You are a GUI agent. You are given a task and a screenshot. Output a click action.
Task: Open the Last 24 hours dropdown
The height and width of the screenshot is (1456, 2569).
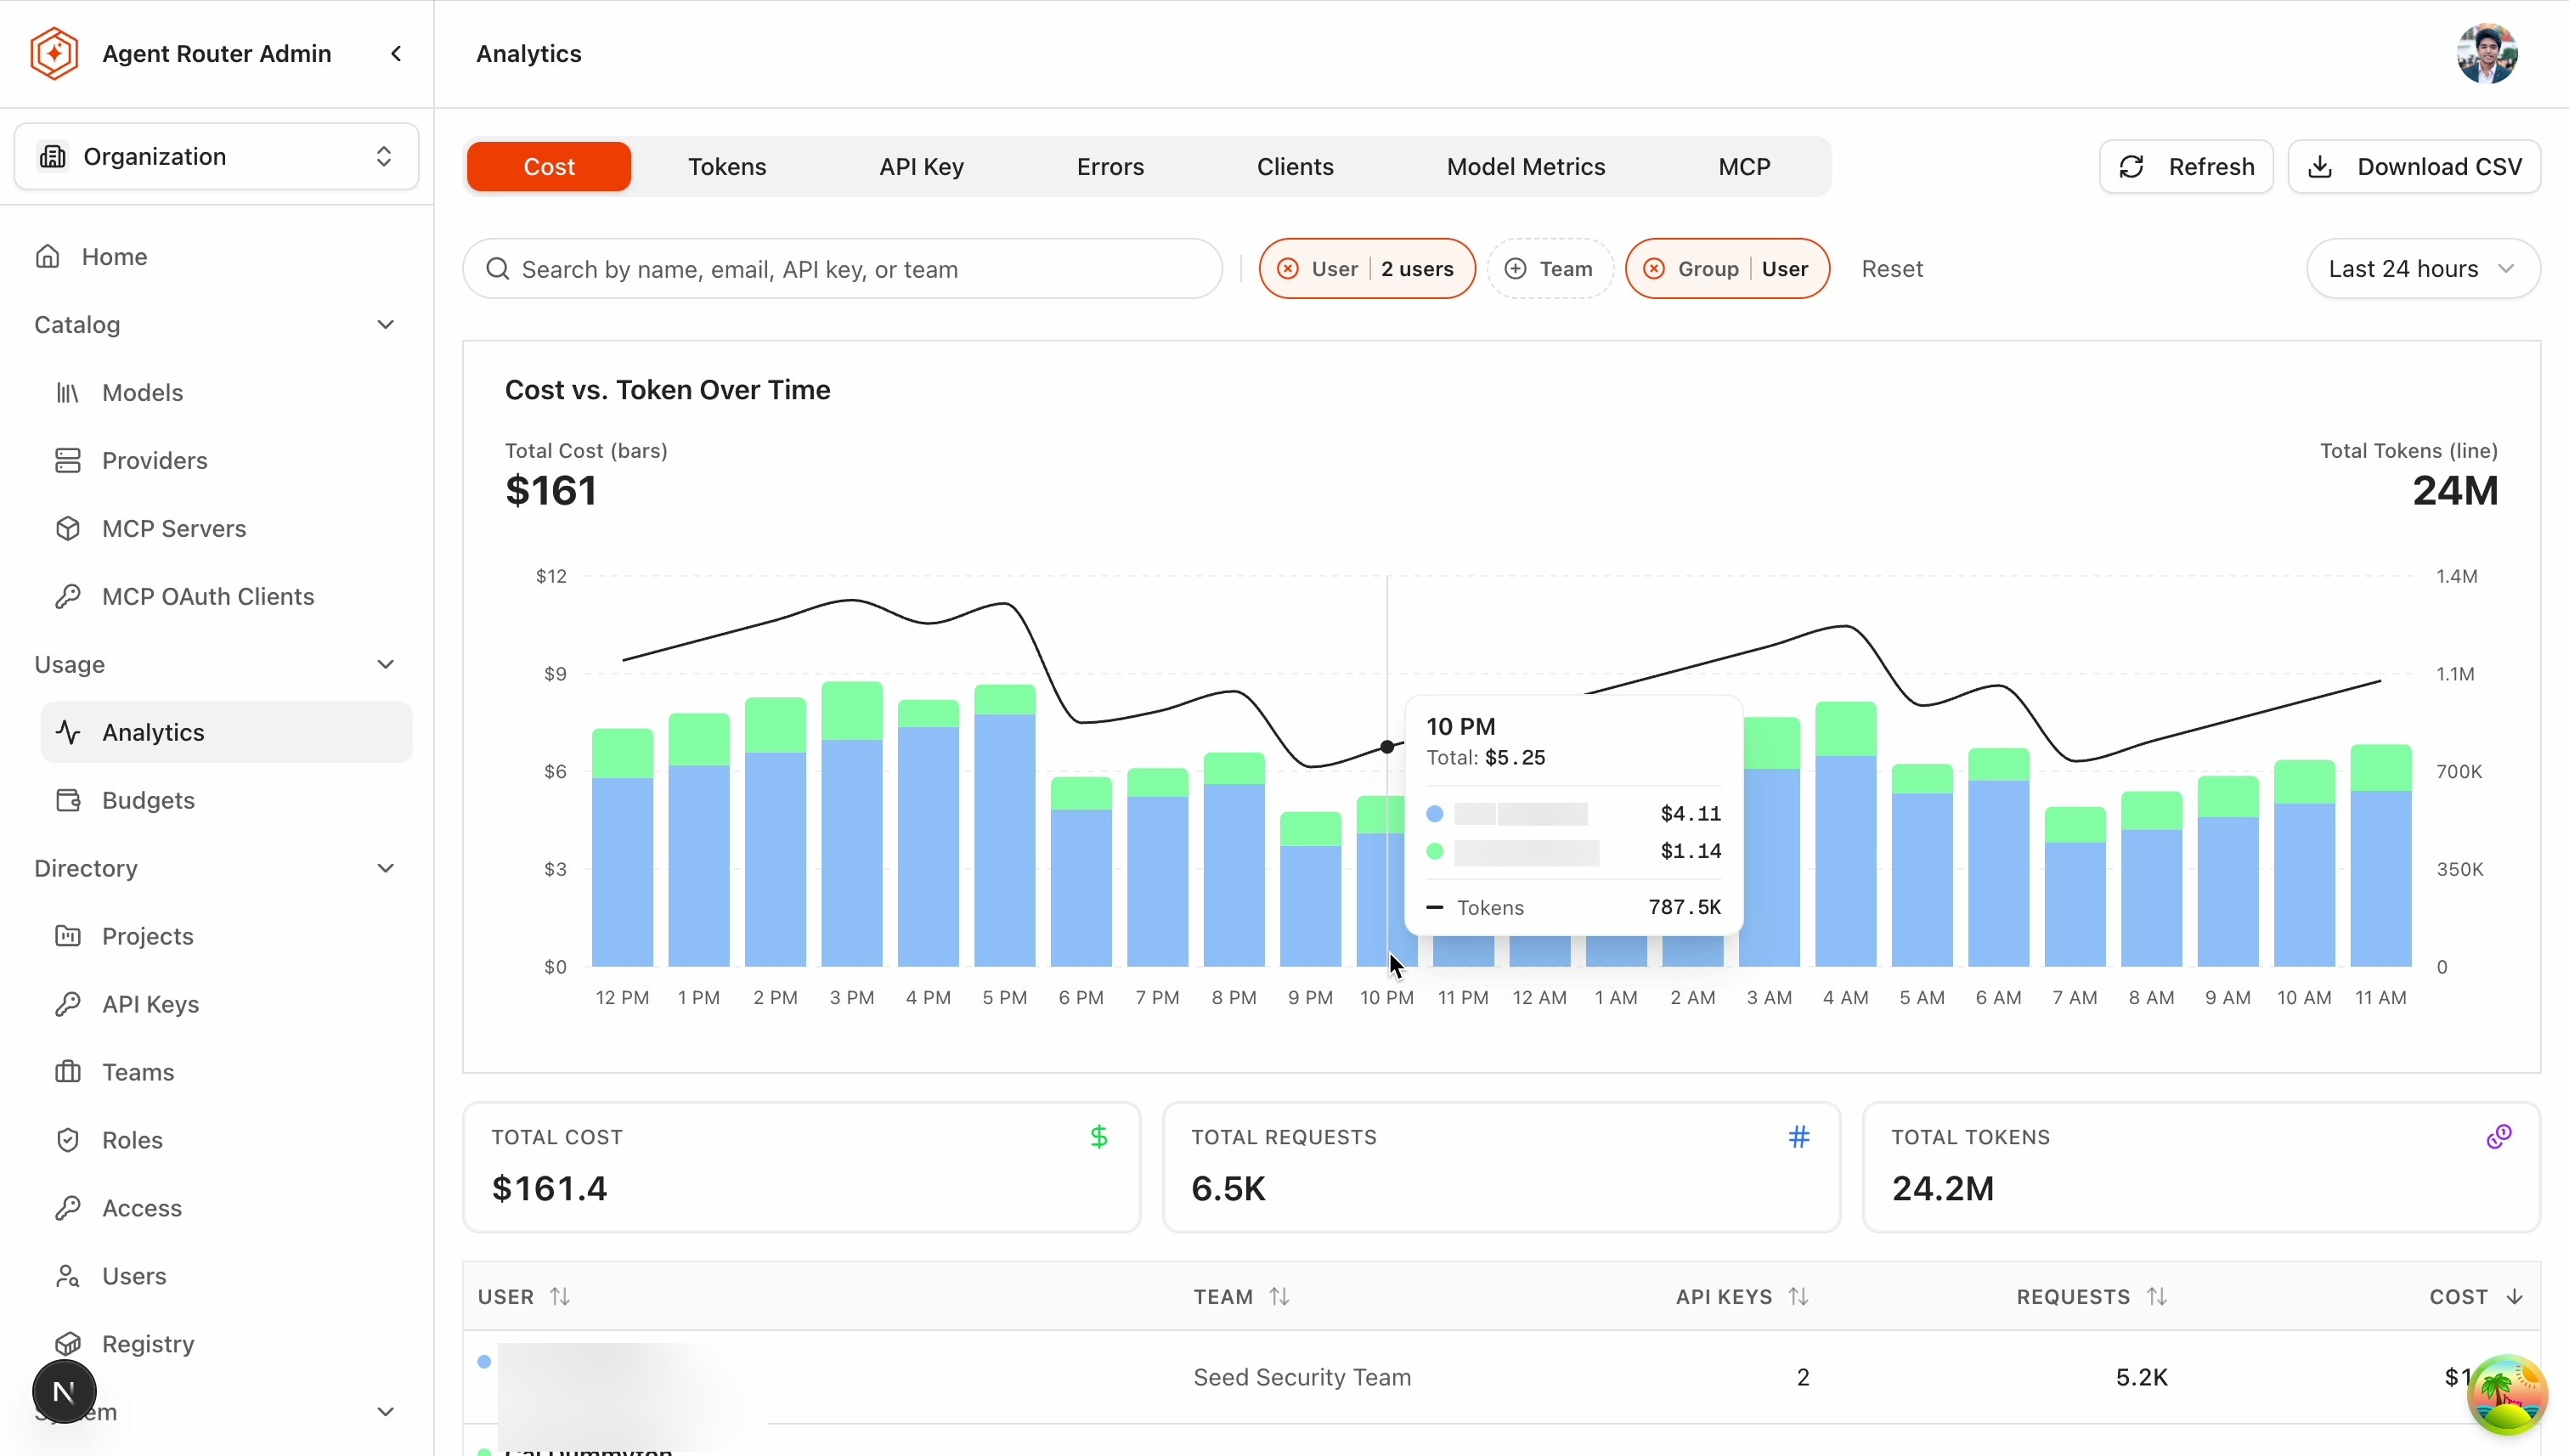point(2422,269)
